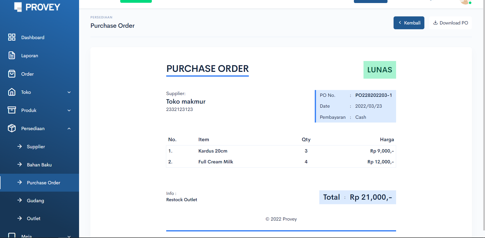Collapse the Persediaan menu chevron

point(69,129)
